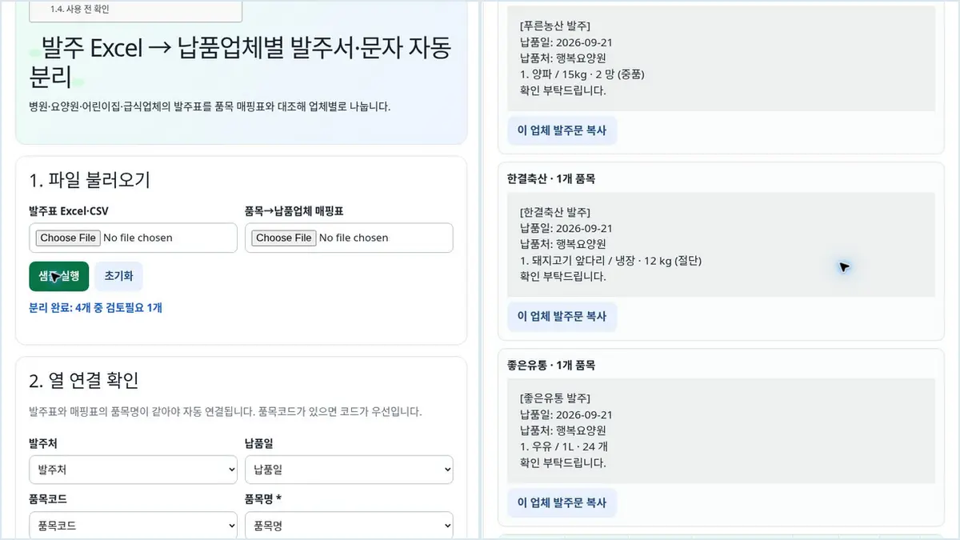Click the 샘플 실행 green button
The image size is (960, 540).
(58, 277)
